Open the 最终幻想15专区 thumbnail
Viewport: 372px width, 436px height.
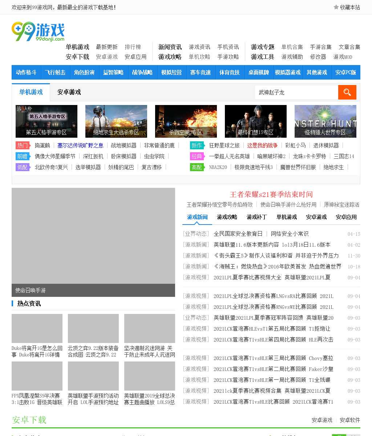click(256, 121)
